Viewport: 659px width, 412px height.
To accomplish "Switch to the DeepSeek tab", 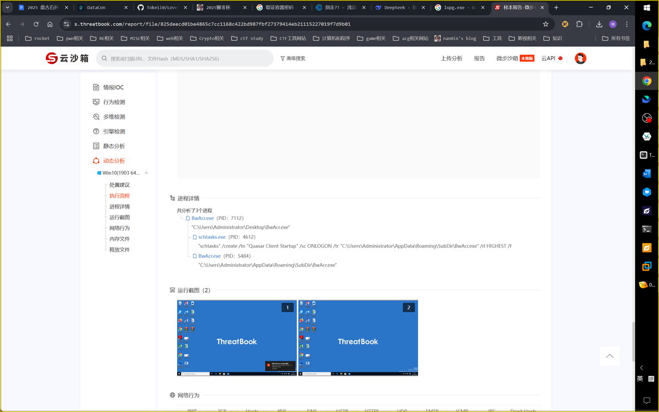I will click(x=400, y=8).
